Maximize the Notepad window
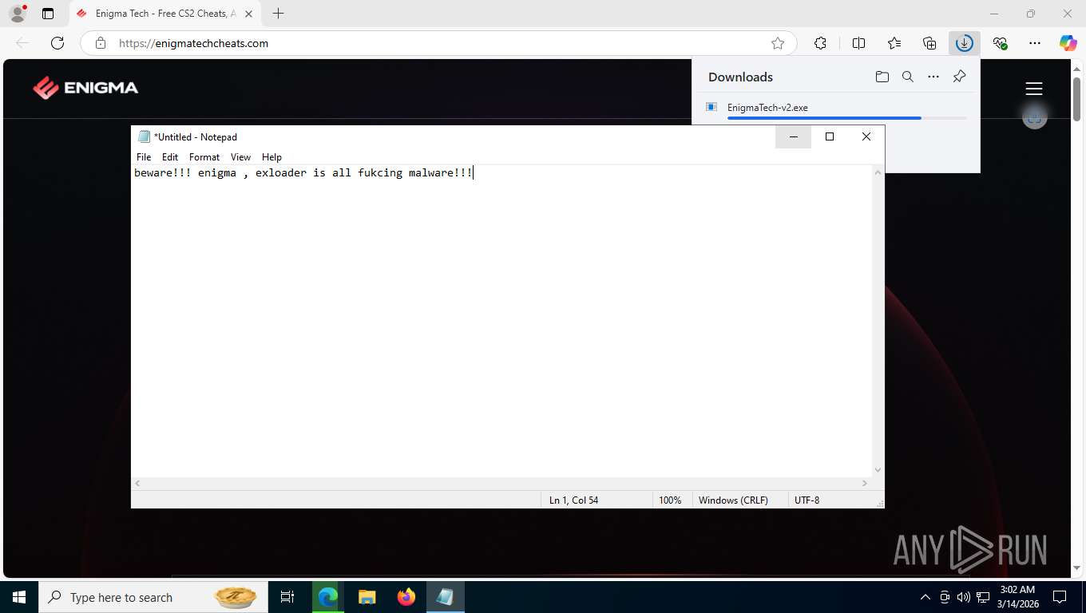Screen dimensions: 1086x613 [x=830, y=136]
